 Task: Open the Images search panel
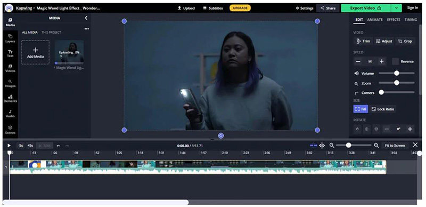point(10,83)
